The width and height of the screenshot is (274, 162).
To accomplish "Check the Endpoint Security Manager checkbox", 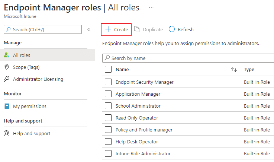I will pos(108,82).
